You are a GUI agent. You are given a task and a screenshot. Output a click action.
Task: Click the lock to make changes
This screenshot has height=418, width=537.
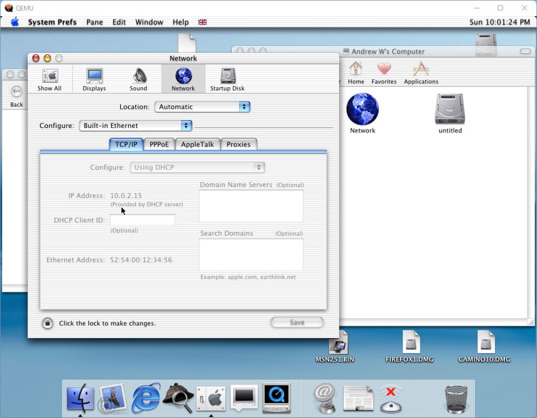(x=48, y=323)
